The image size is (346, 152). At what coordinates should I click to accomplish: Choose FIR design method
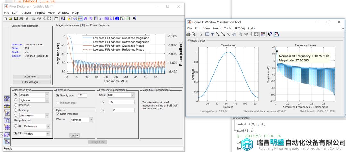pos(16,133)
